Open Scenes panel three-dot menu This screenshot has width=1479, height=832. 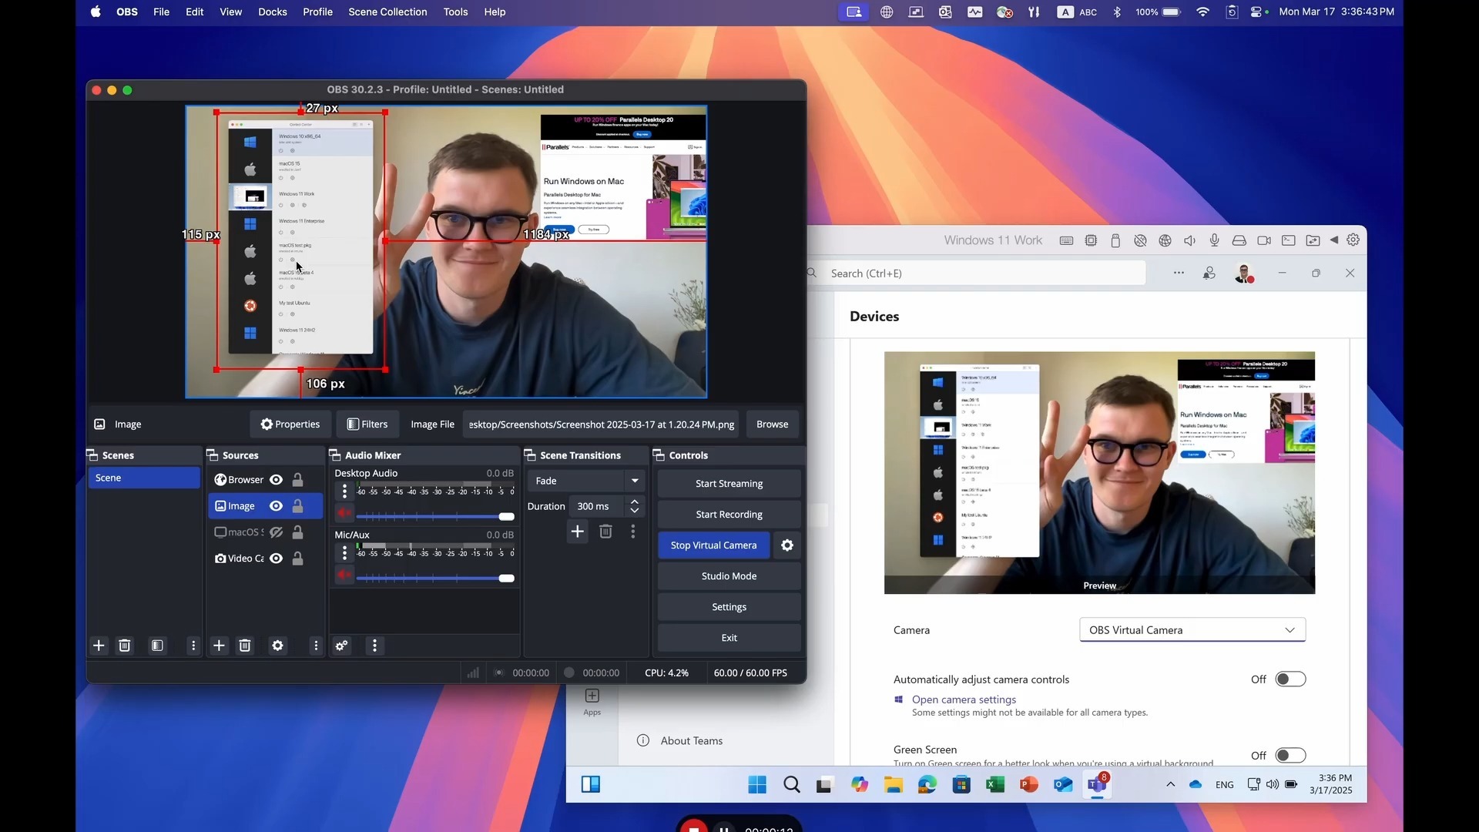[193, 646]
